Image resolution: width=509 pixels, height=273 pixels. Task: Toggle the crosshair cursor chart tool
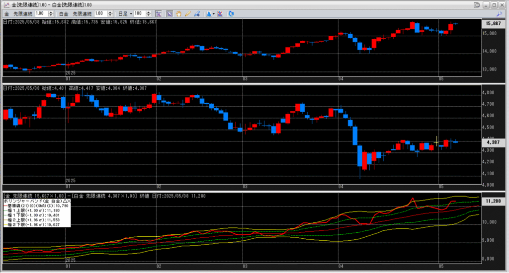pos(158,13)
